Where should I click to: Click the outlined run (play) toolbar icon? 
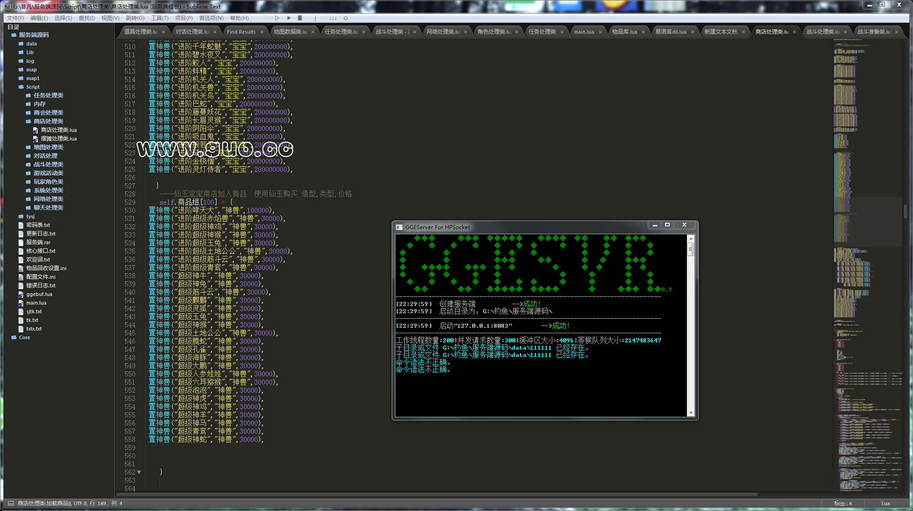pos(277,18)
